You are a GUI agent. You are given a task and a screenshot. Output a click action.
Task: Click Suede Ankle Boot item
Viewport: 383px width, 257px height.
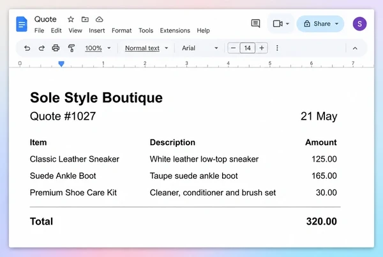pyautogui.click(x=63, y=176)
